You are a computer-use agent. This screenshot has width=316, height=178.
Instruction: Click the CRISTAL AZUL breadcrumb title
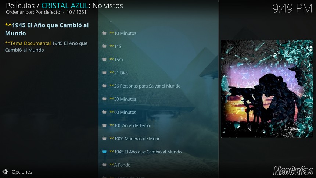click(x=65, y=6)
